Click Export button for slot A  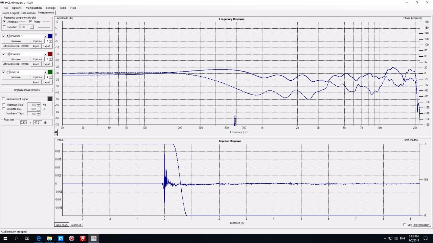[47, 46]
